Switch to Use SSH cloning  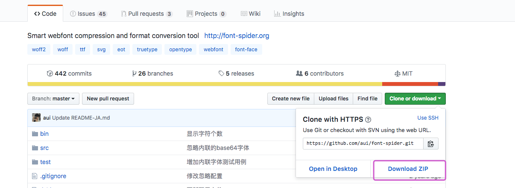pos(428,118)
